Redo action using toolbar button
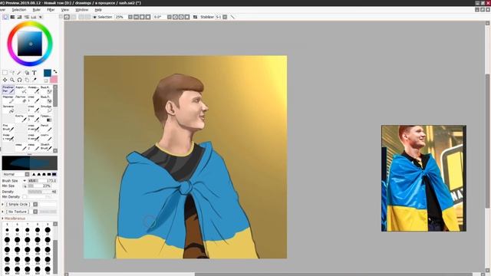This screenshot has height=276, width=491. (x=74, y=17)
